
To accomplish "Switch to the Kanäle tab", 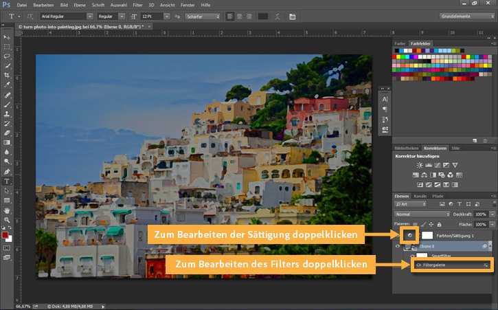I will (x=420, y=196).
